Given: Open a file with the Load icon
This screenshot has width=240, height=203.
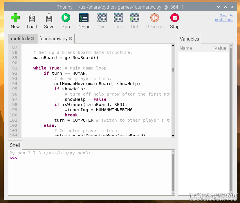Looking at the screenshot, I should coord(32,18).
